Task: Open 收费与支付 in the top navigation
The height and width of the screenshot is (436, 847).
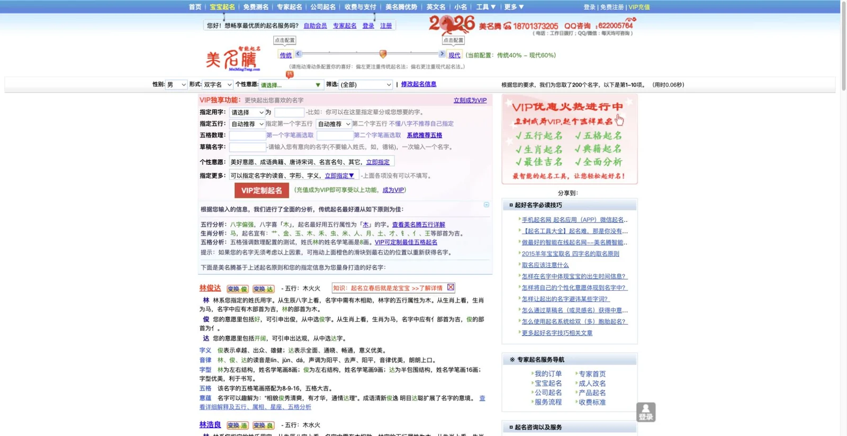Action: pos(360,7)
